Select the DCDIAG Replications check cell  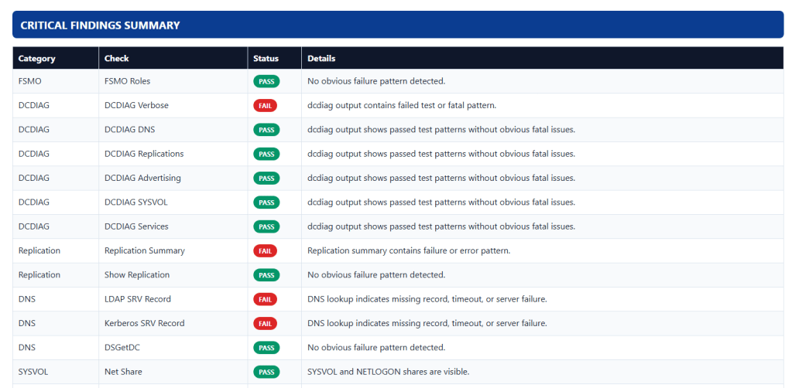click(x=144, y=154)
